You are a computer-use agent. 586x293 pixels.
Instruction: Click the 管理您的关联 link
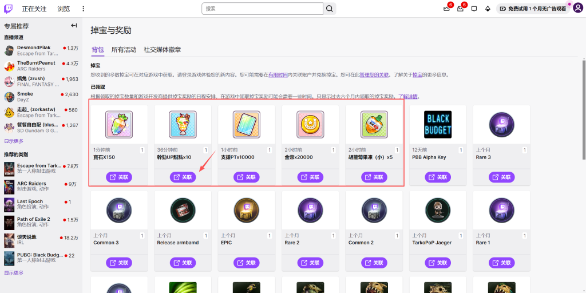pyautogui.click(x=374, y=74)
